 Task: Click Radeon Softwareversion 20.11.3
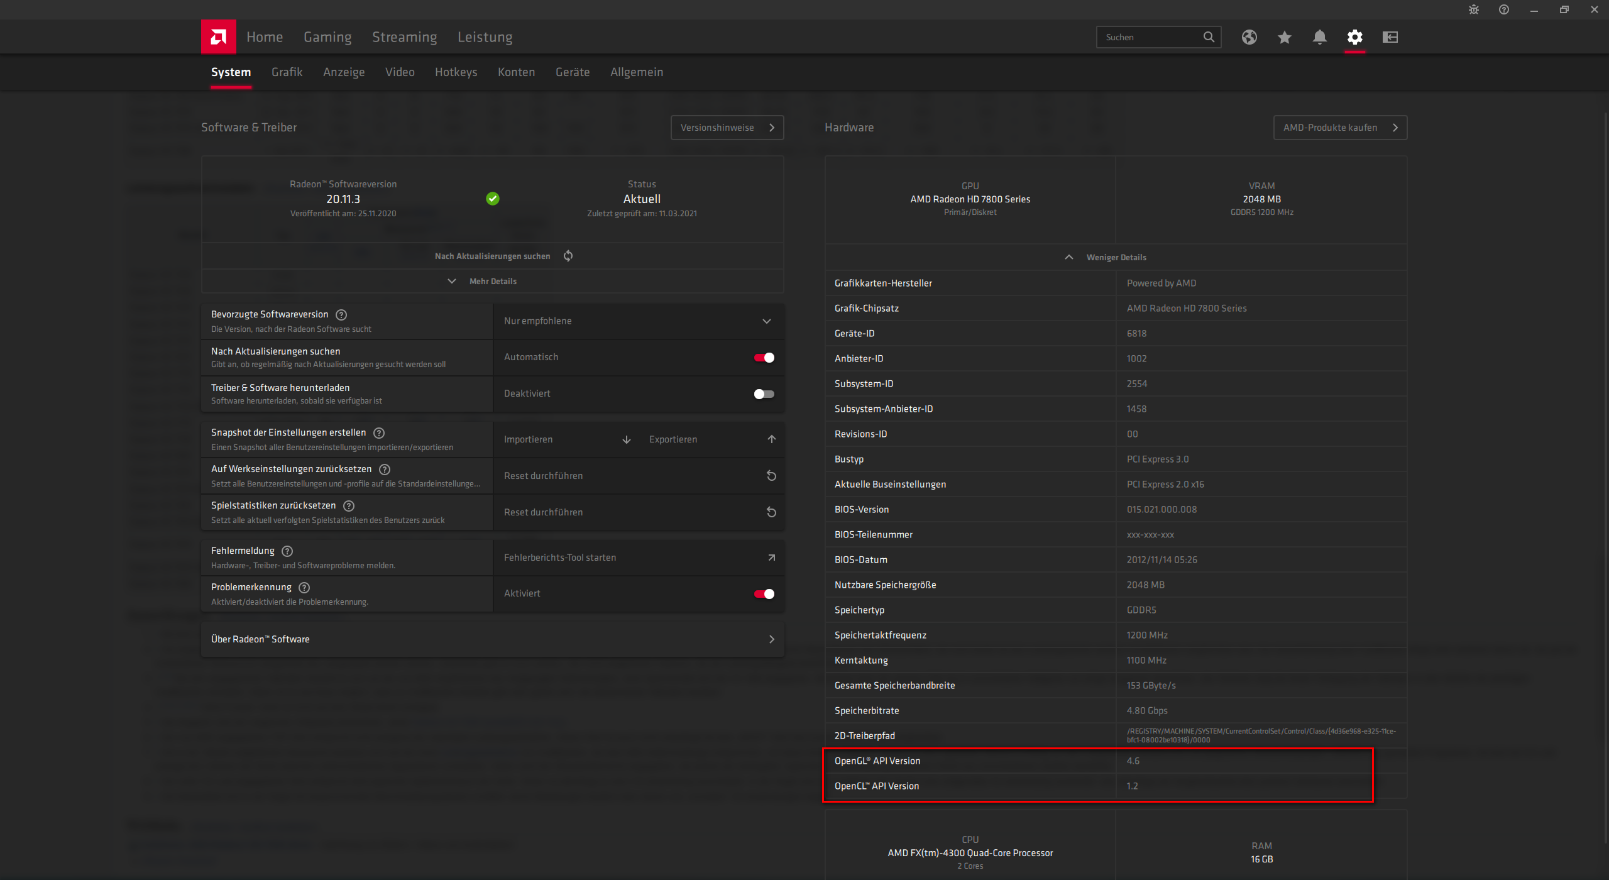click(x=343, y=199)
